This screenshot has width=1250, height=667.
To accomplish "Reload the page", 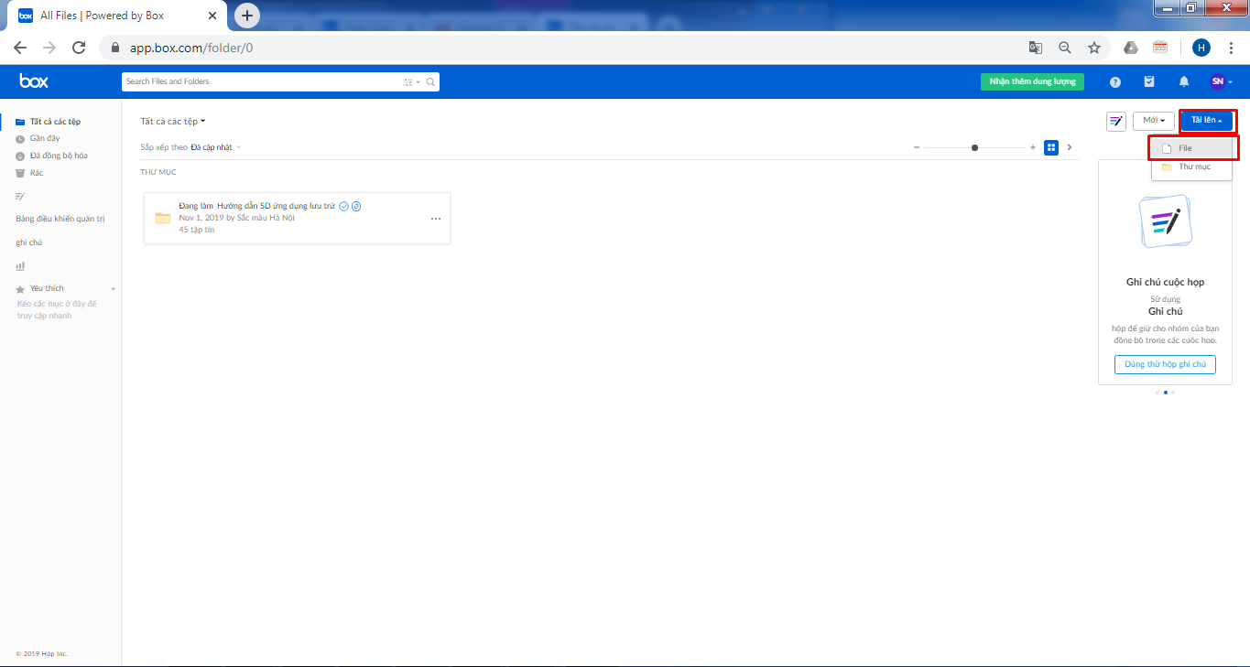I will click(79, 48).
